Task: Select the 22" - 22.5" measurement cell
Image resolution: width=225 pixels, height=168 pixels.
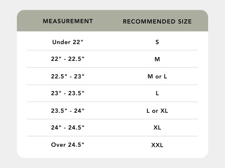Action: [68, 59]
